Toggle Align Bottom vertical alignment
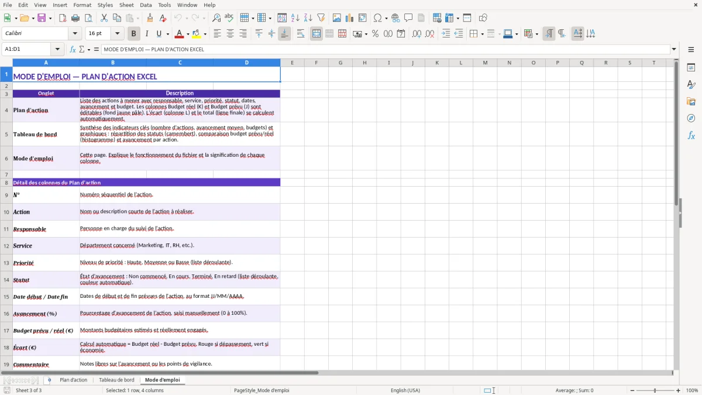702x395 pixels. pyautogui.click(x=284, y=34)
